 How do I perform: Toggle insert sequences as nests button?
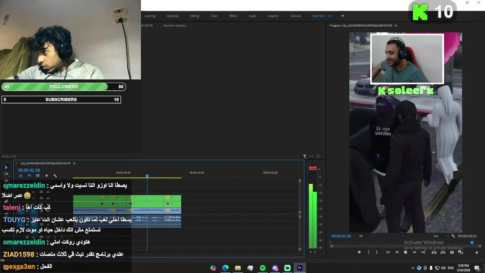[21, 176]
